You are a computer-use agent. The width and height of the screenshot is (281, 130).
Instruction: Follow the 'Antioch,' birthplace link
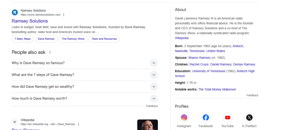tap(238, 46)
